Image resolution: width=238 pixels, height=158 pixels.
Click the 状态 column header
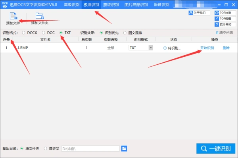coord(173,40)
